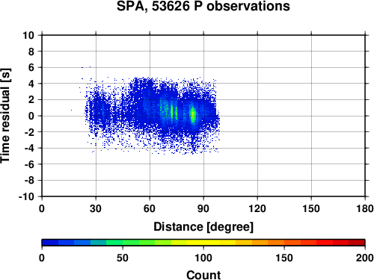
Task: Click colorbar tick label '50'
Action: (x=123, y=258)
